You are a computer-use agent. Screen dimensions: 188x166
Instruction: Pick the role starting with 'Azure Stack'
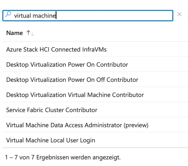click(56, 49)
